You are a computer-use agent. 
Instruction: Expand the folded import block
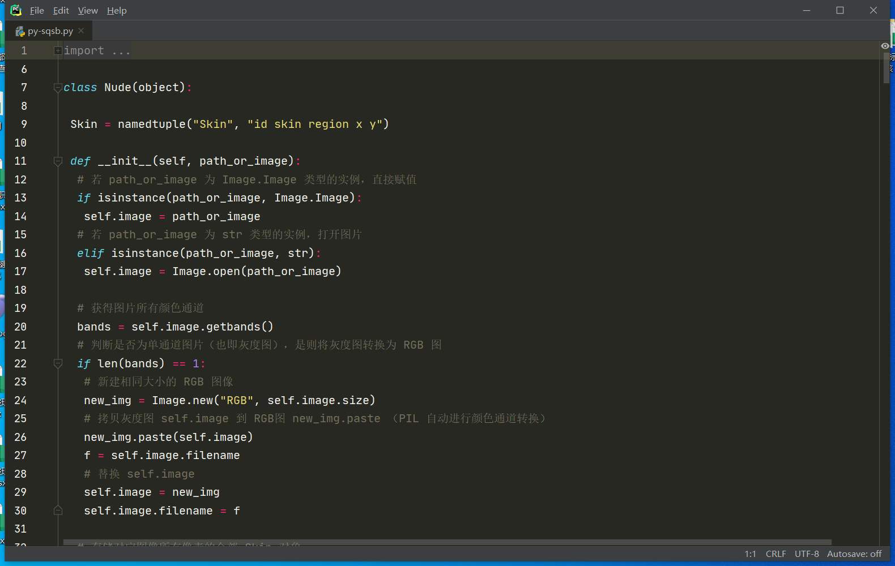point(58,51)
